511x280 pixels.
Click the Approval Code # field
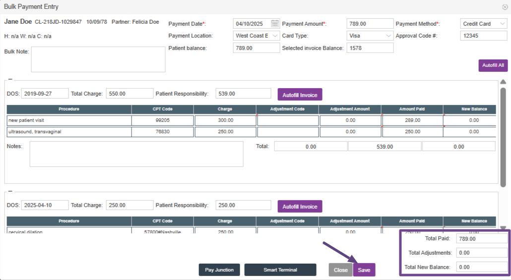pyautogui.click(x=483, y=36)
